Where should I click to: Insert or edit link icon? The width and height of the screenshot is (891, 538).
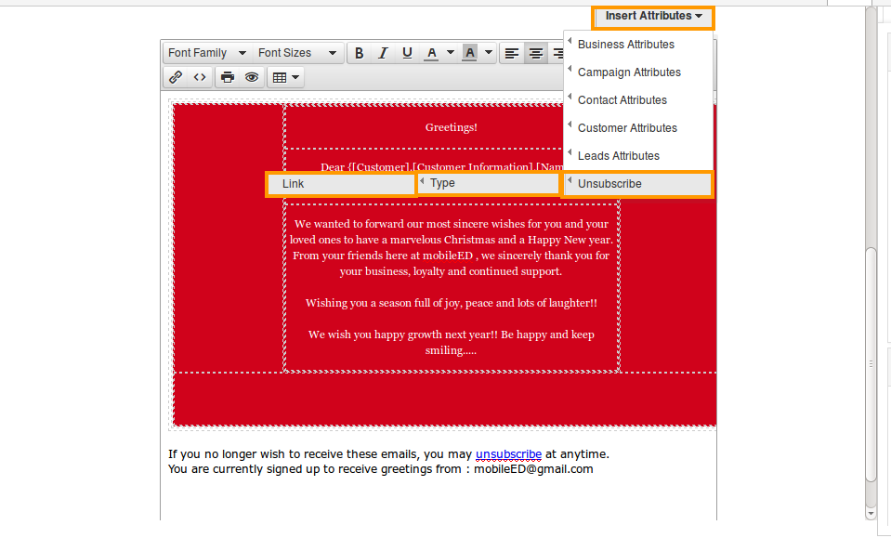[176, 77]
